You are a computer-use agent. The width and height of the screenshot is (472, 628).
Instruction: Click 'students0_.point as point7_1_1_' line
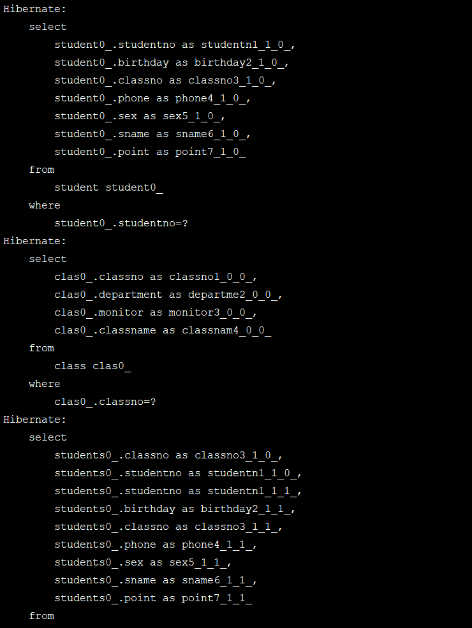pyautogui.click(x=154, y=599)
